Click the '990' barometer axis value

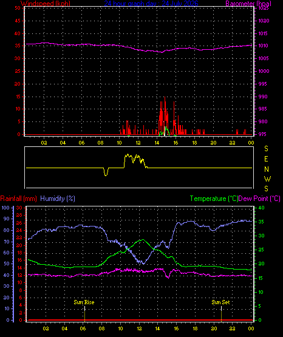point(263,97)
